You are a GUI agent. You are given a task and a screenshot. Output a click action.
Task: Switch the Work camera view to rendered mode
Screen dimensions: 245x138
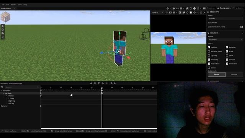point(198,8)
